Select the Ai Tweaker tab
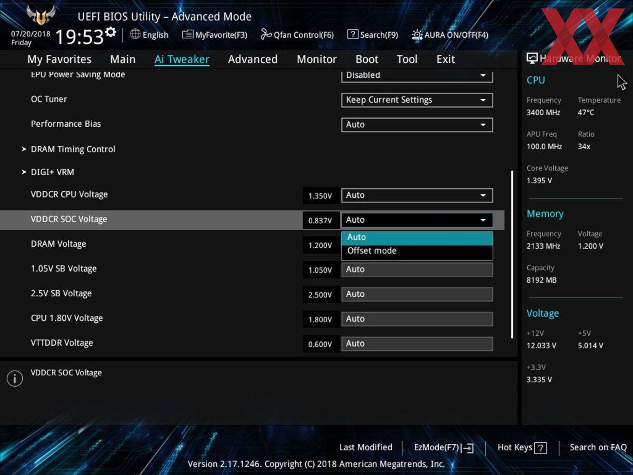Image resolution: width=633 pixels, height=475 pixels. (x=182, y=59)
